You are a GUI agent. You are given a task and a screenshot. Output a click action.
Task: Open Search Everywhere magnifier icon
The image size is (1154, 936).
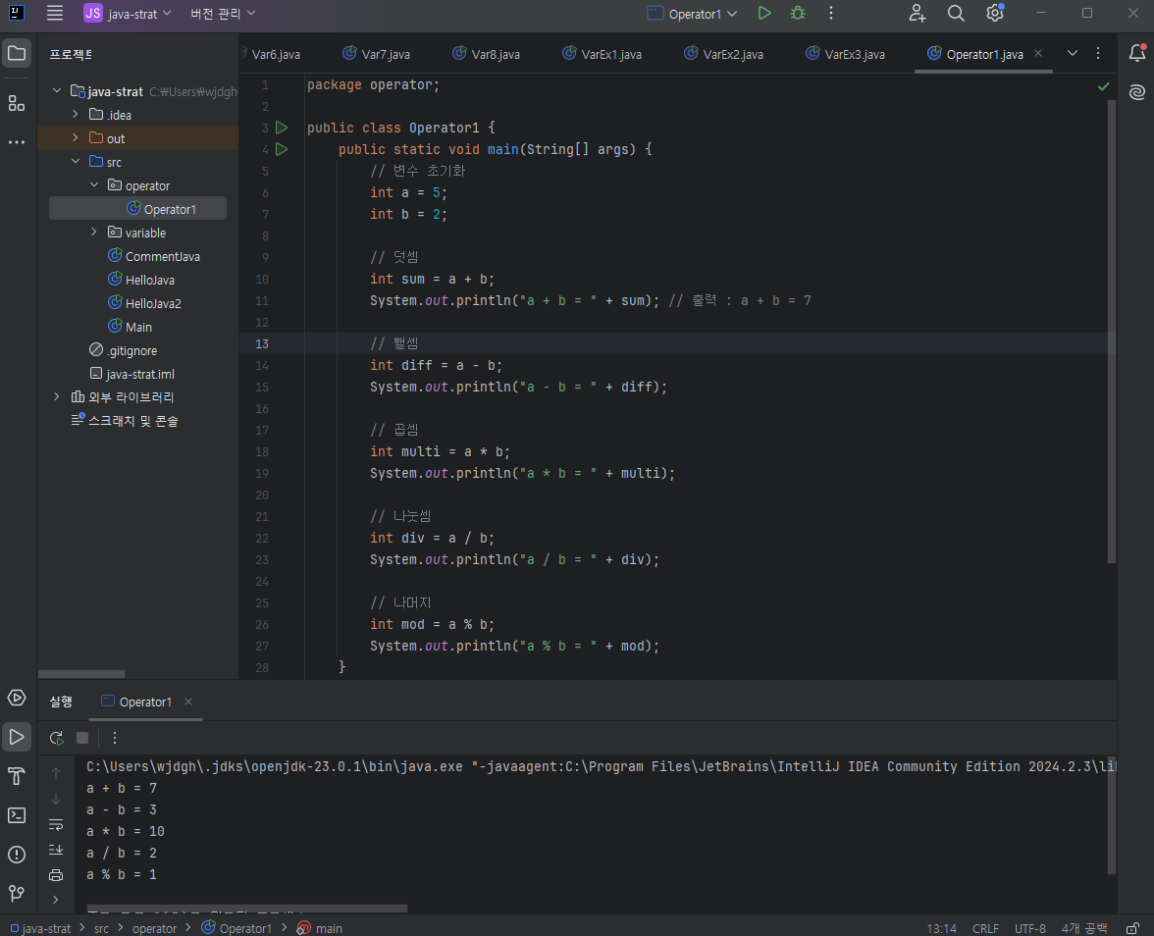point(956,13)
